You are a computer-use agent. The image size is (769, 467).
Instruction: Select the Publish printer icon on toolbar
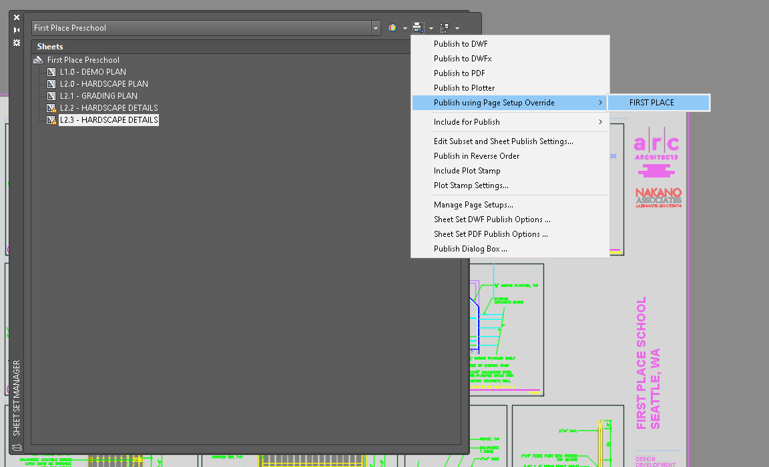(417, 27)
